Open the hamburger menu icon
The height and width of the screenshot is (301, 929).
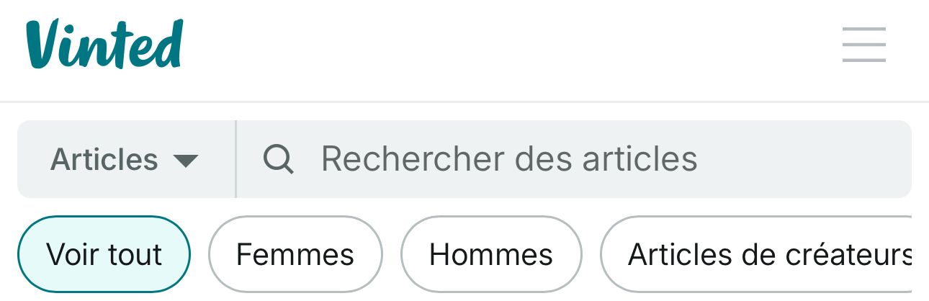pyautogui.click(x=864, y=45)
